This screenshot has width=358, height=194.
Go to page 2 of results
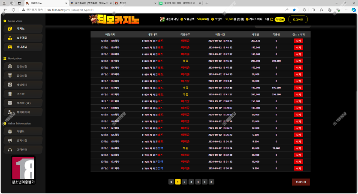tap(184, 182)
